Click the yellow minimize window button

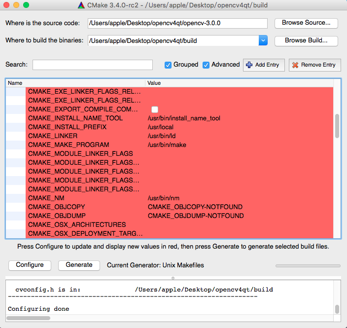[x=16, y=5]
